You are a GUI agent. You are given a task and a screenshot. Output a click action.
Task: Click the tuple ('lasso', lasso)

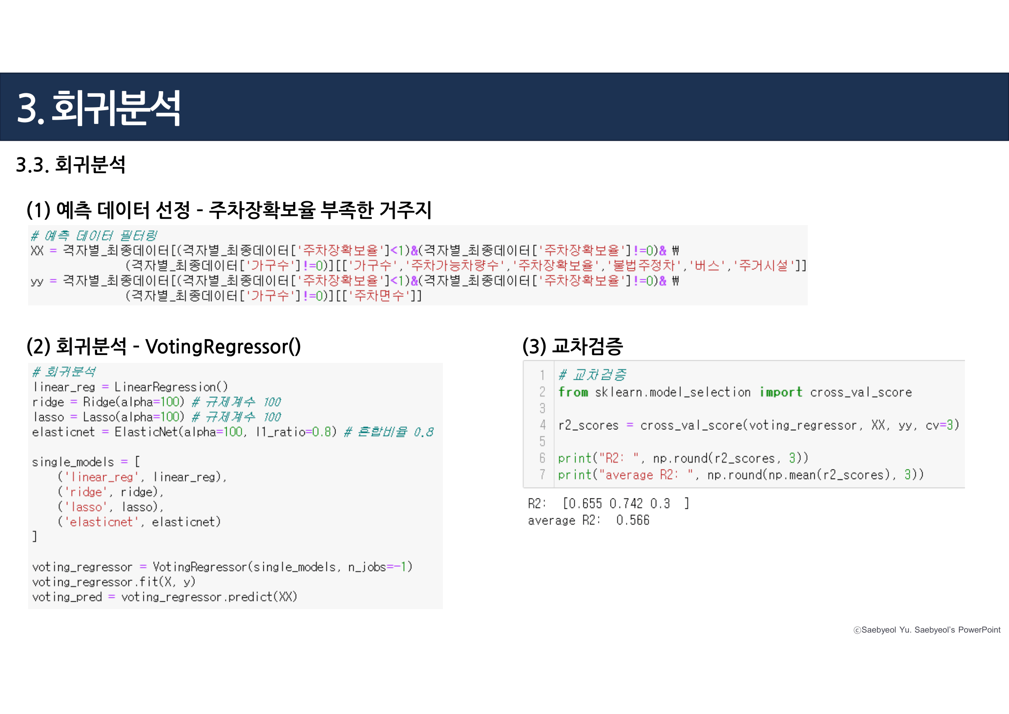click(111, 507)
